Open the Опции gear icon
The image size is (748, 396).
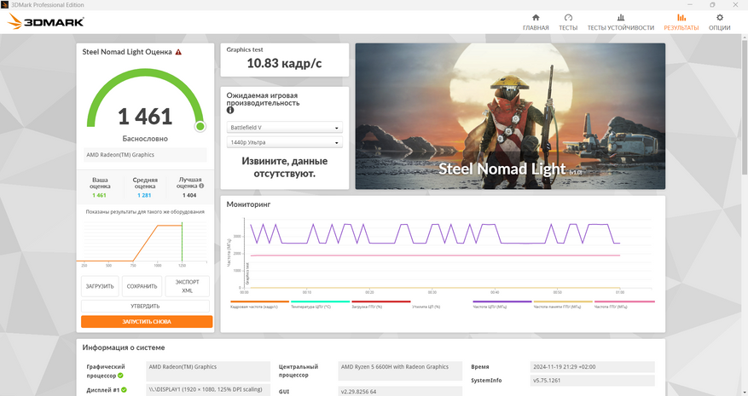coord(719,18)
